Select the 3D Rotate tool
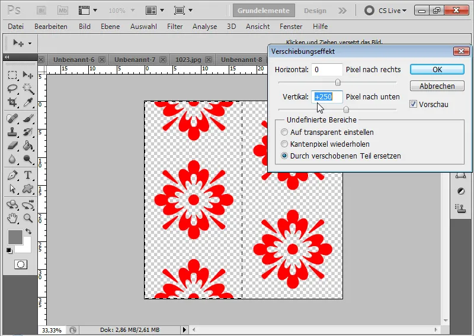This screenshot has height=336, width=474. [12, 205]
